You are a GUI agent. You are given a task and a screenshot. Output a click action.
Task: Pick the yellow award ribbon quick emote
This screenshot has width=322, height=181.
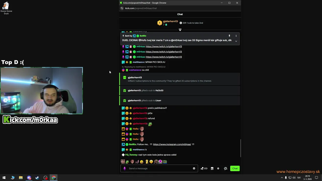tap(147, 162)
